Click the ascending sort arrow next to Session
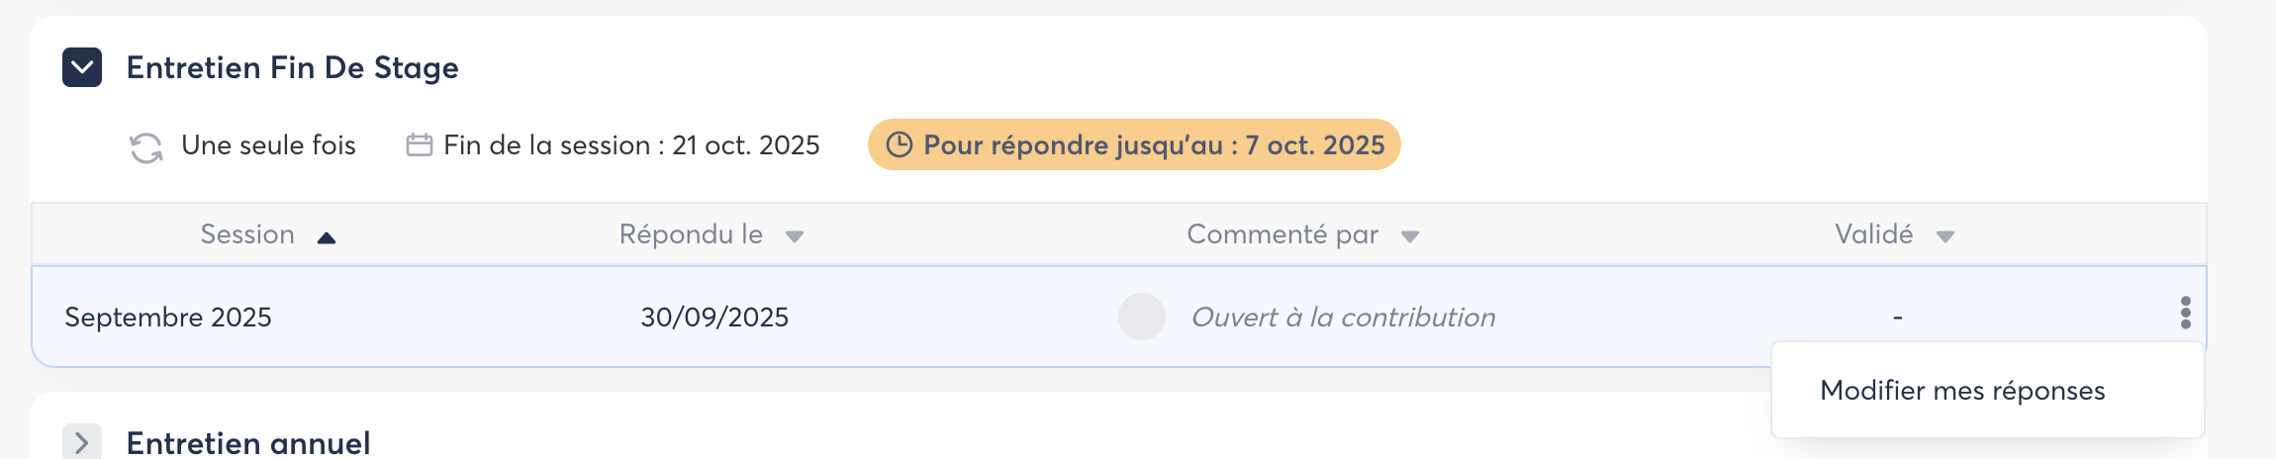Image resolution: width=2276 pixels, height=459 pixels. pyautogui.click(x=327, y=237)
